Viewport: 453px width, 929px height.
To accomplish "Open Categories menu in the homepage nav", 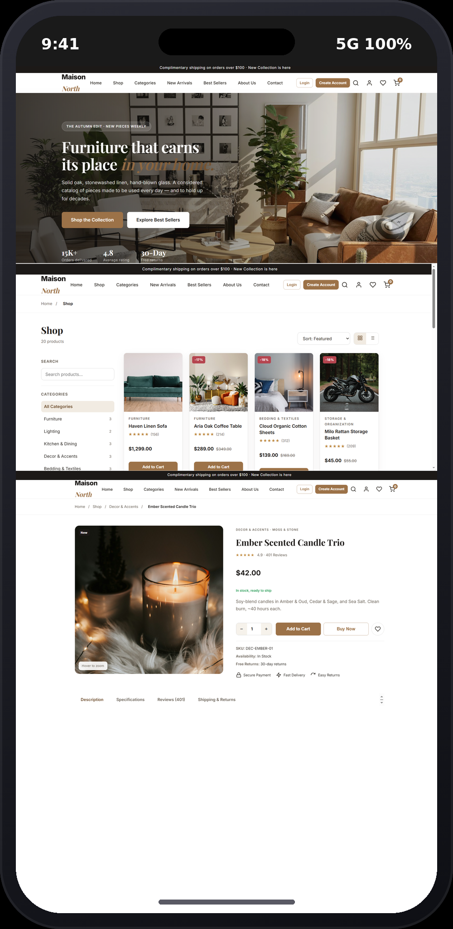I will [x=145, y=83].
